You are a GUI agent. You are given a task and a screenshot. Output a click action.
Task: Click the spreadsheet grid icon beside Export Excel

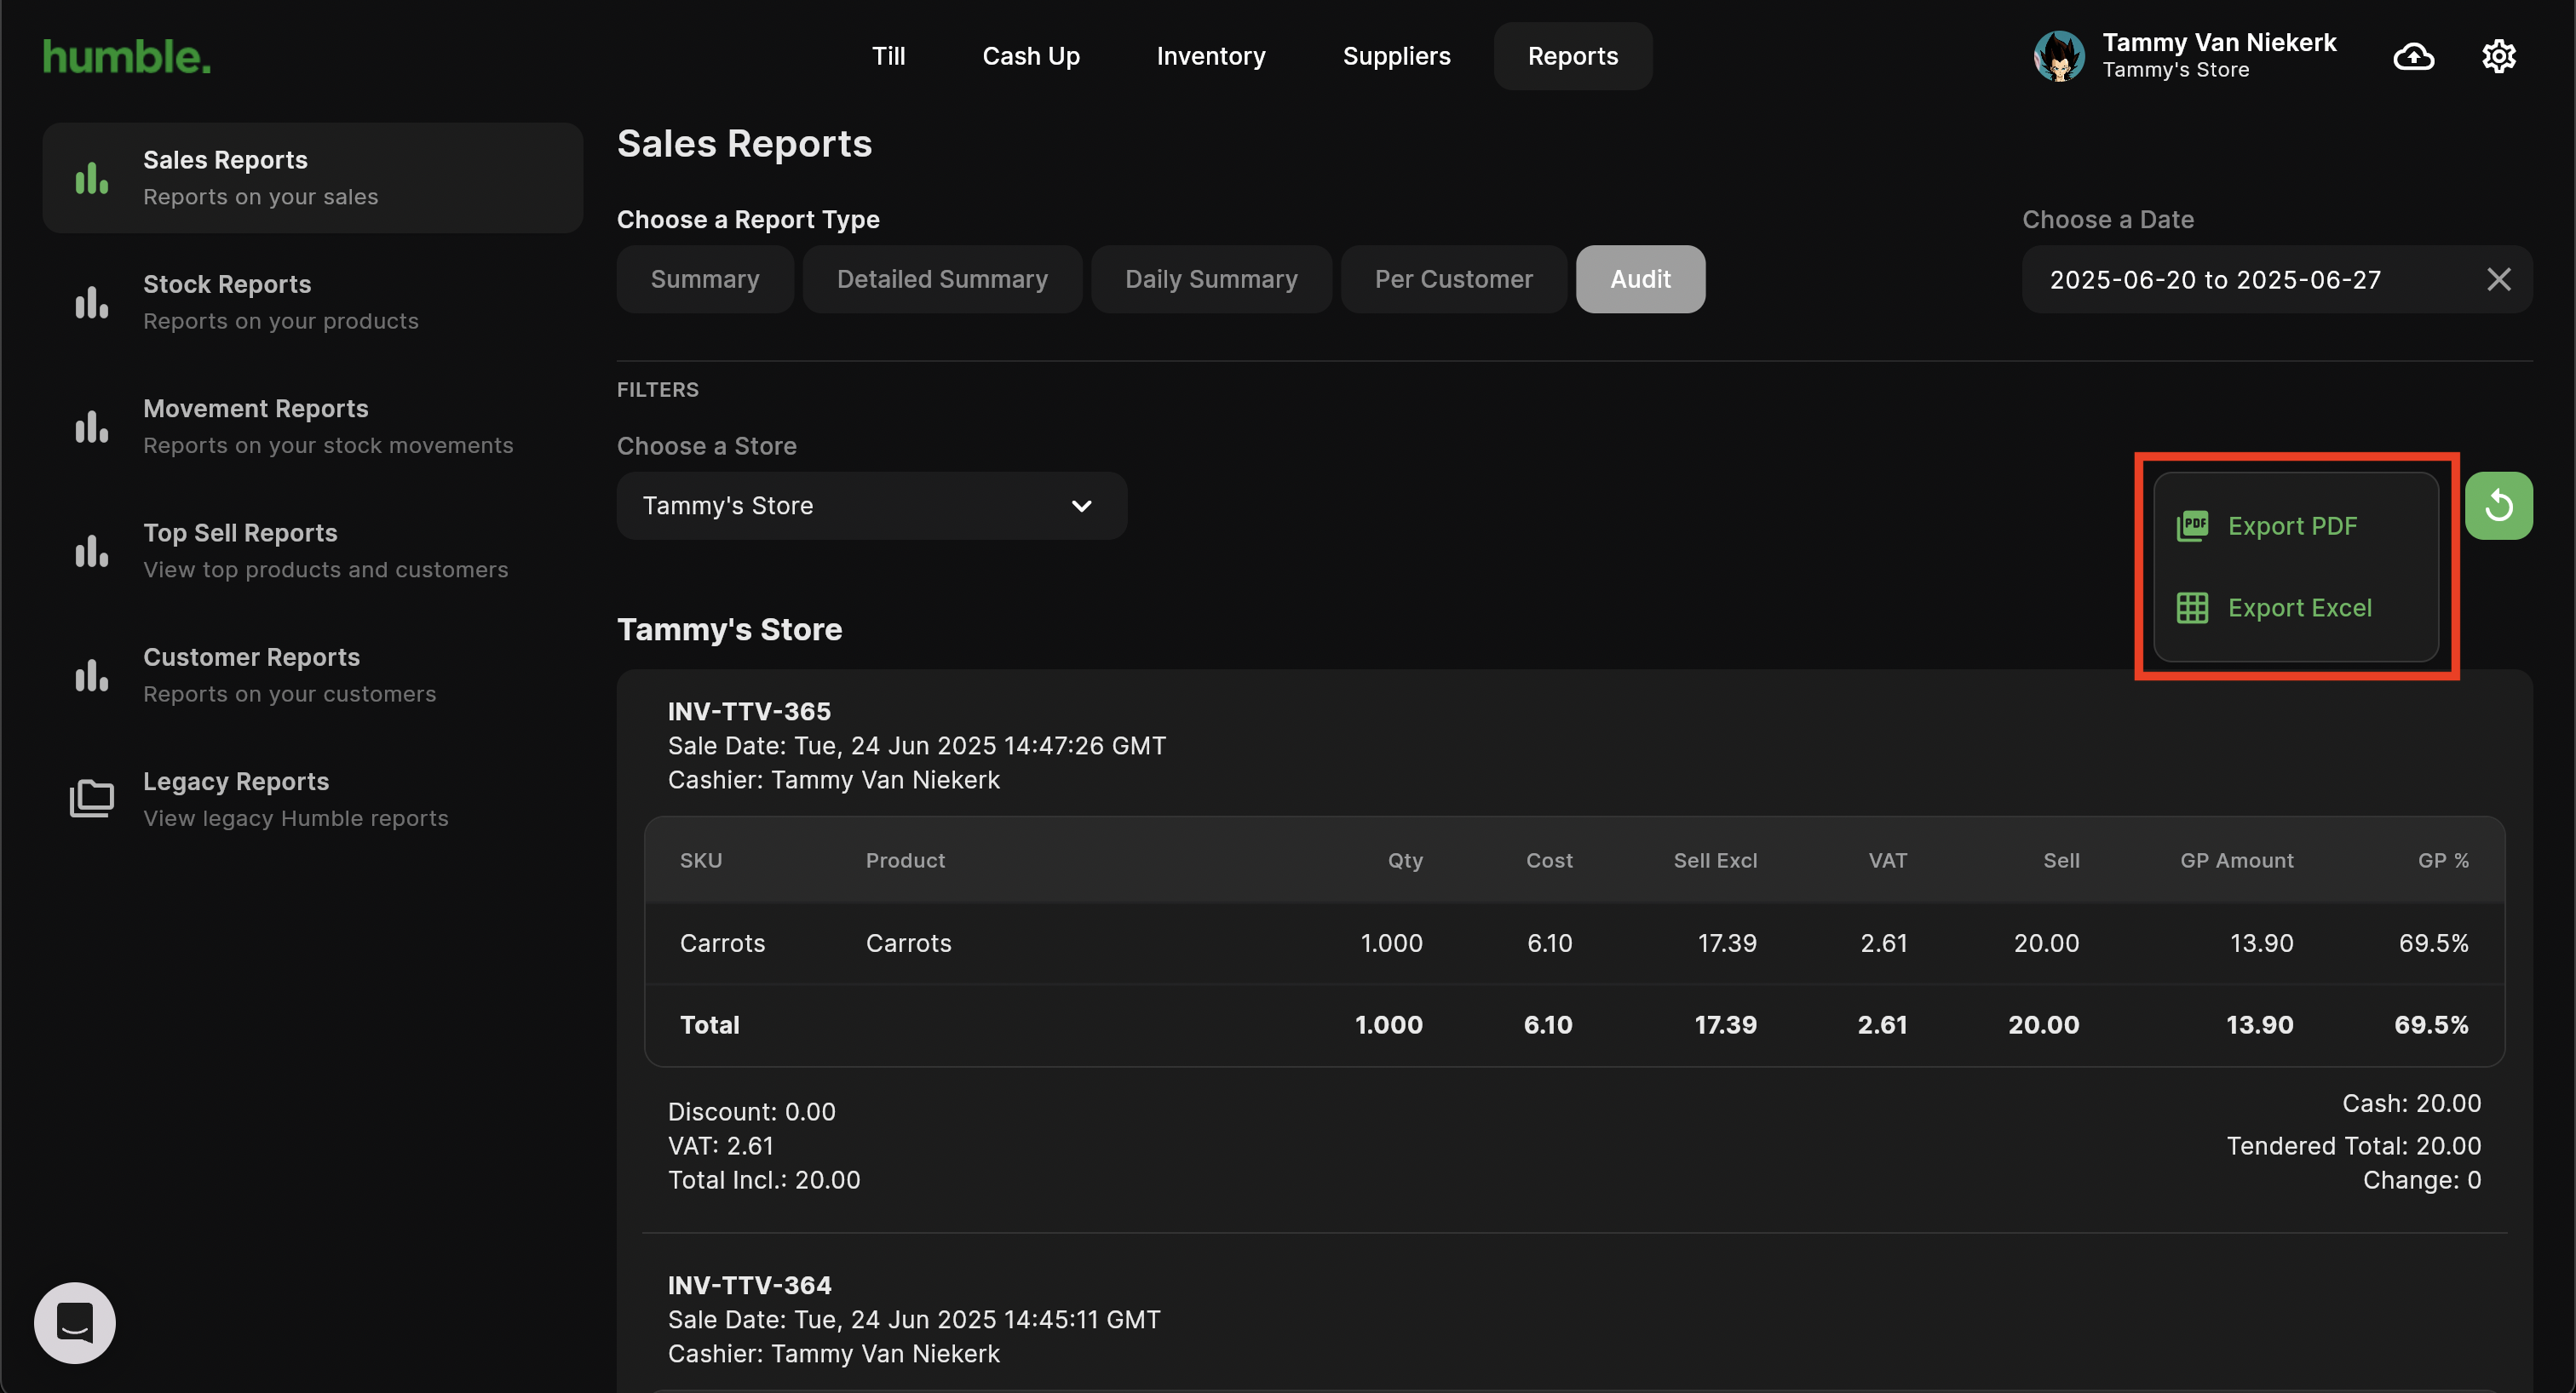point(2192,608)
